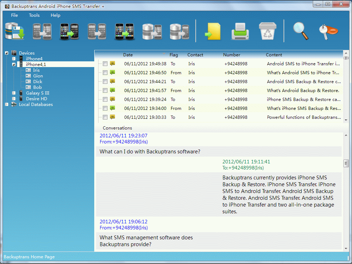Select checkbox of 19:30:33 message row
The image size is (352, 264).
coord(105,117)
